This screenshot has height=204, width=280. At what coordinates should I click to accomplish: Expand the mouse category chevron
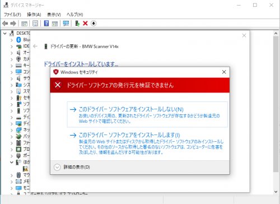[12, 175]
